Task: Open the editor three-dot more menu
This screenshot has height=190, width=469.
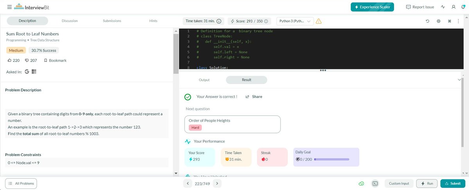Action: 458,21
